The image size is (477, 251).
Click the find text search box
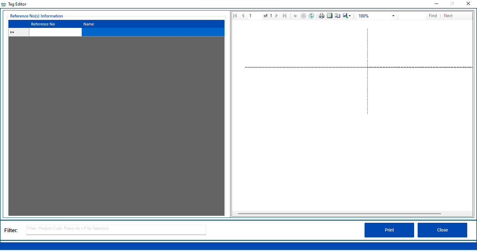pyautogui.click(x=412, y=16)
